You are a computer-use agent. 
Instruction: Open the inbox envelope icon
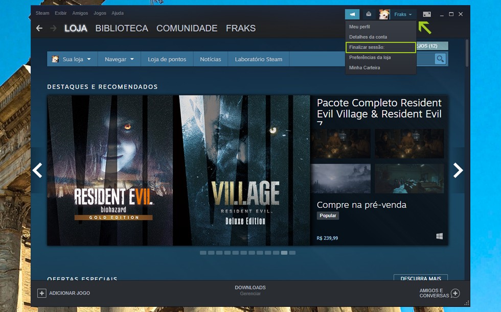[369, 14]
